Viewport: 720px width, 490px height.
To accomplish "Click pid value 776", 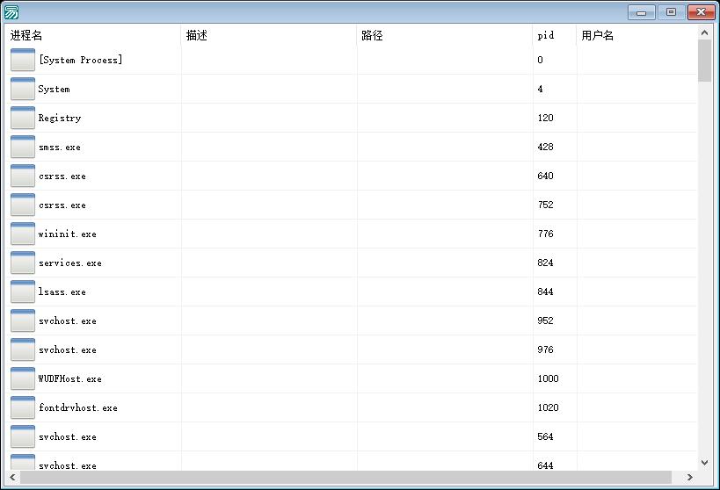I will pos(546,234).
